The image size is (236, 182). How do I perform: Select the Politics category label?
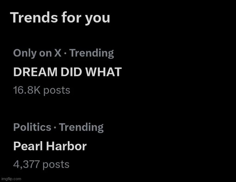(x=32, y=127)
